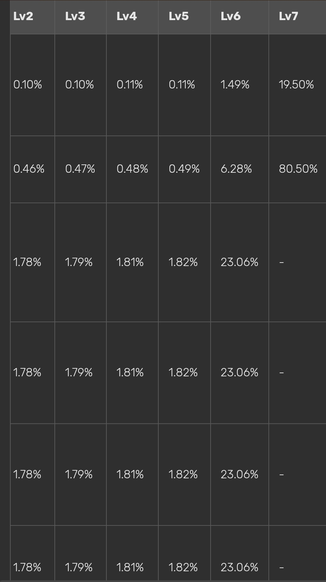Click the 0.10% cell under Lv2
Screen dimensions: 326x582
coord(28,85)
